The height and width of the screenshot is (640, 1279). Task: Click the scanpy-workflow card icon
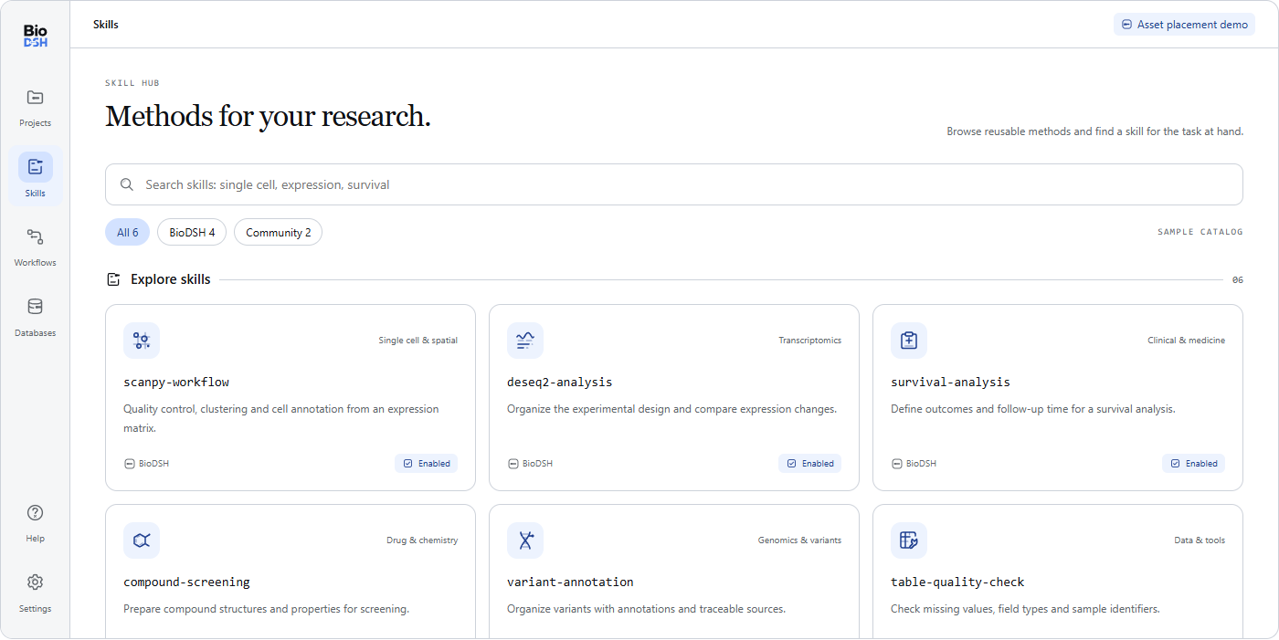142,341
